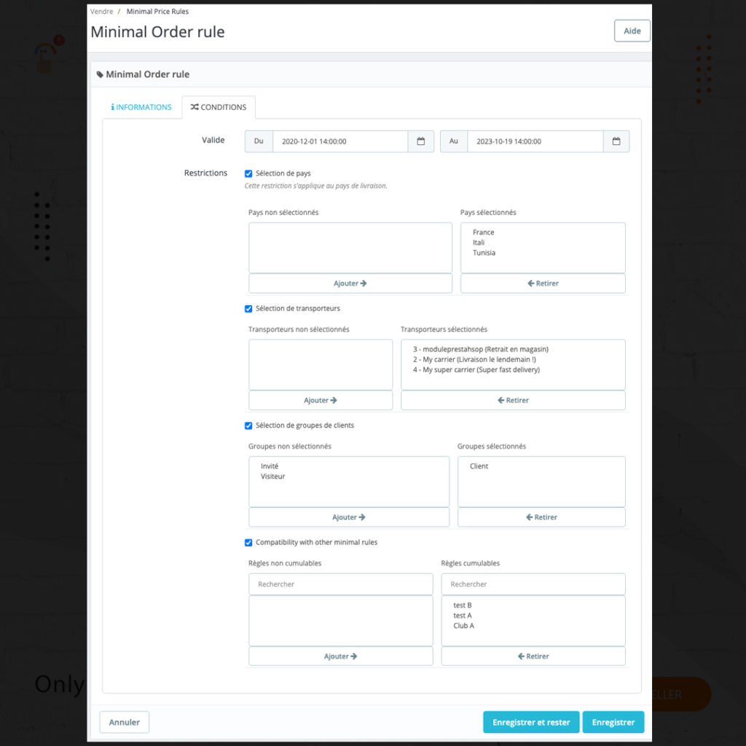The image size is (746, 746).
Task: Click the arrow icon on Ajouter for règles
Action: coord(354,656)
